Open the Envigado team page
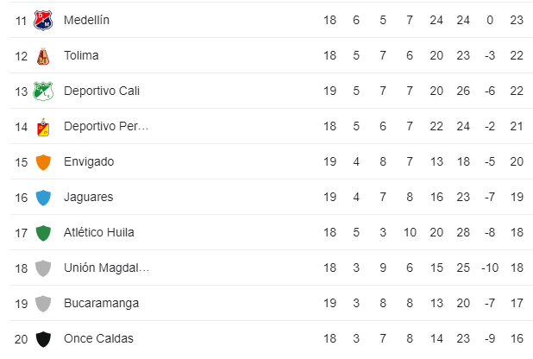Viewport: 533px width, 359px height. 89,161
